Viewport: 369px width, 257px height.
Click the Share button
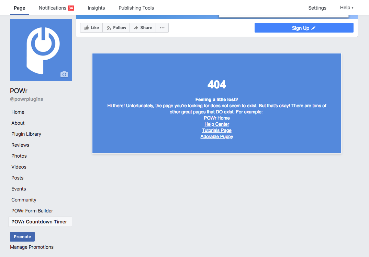[x=143, y=28]
